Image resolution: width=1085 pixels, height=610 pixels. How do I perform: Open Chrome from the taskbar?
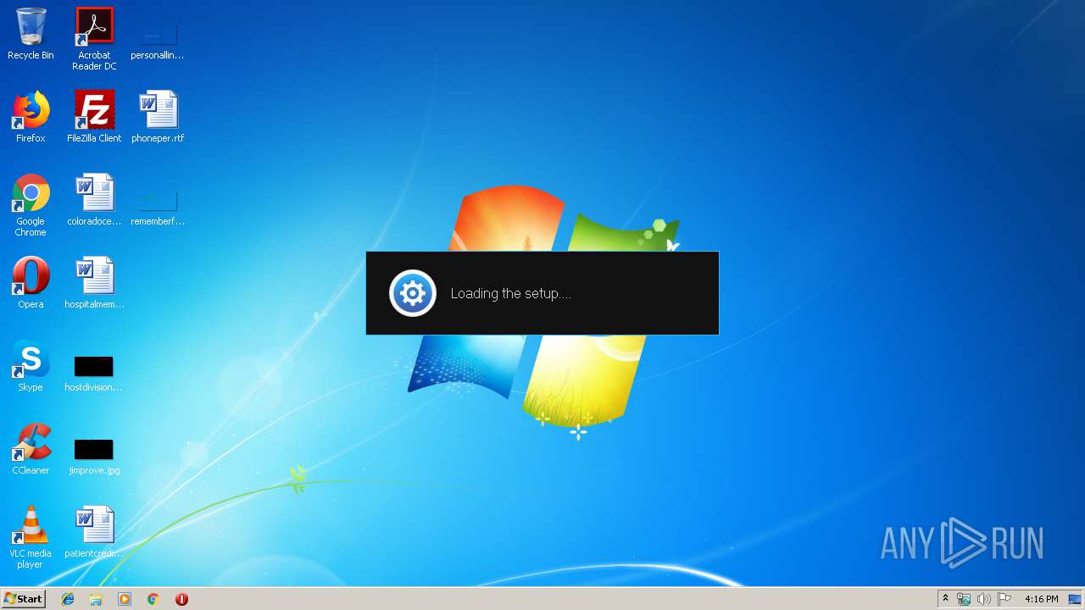(153, 599)
